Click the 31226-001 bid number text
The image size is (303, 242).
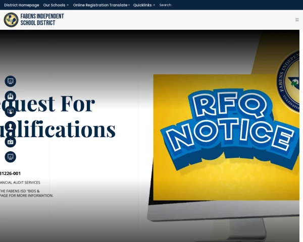10,173
